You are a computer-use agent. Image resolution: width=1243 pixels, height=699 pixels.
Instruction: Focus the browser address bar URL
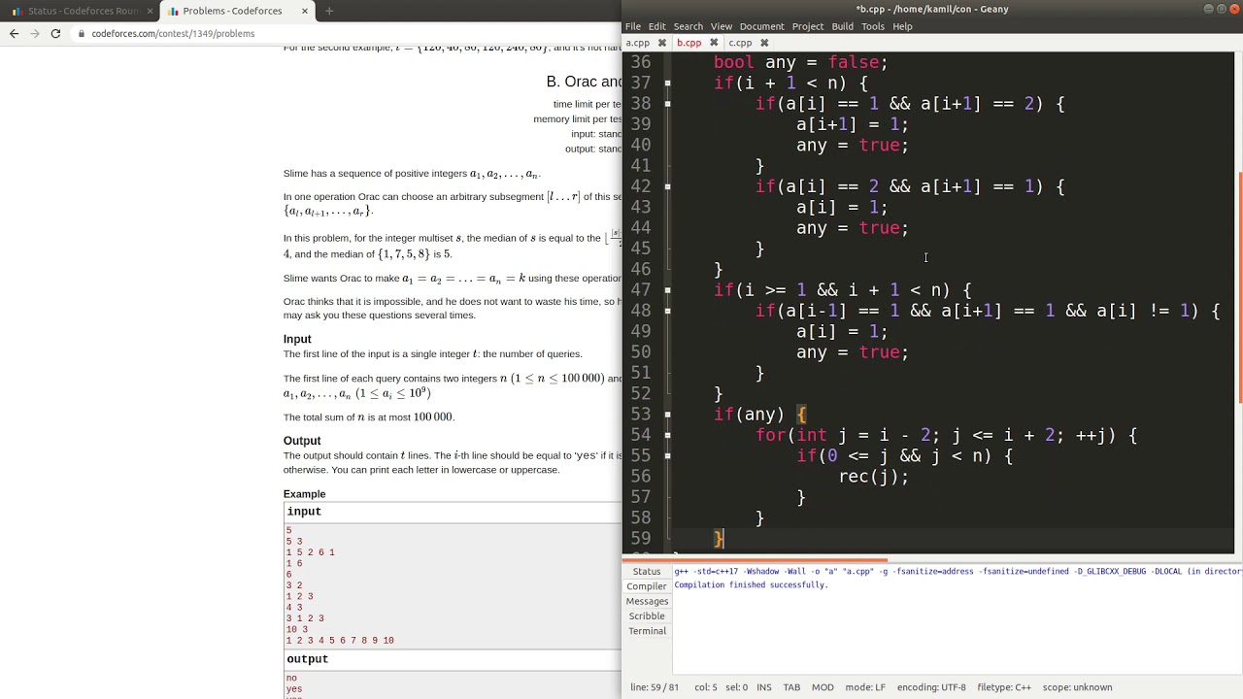point(173,33)
